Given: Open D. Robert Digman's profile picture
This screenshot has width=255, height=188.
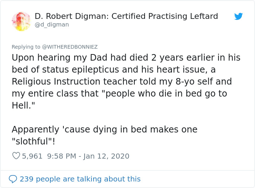Looking at the screenshot, I should click(x=21, y=21).
